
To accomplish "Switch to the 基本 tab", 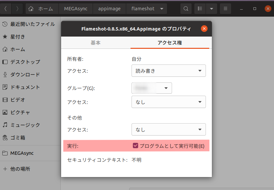I will coord(96,43).
